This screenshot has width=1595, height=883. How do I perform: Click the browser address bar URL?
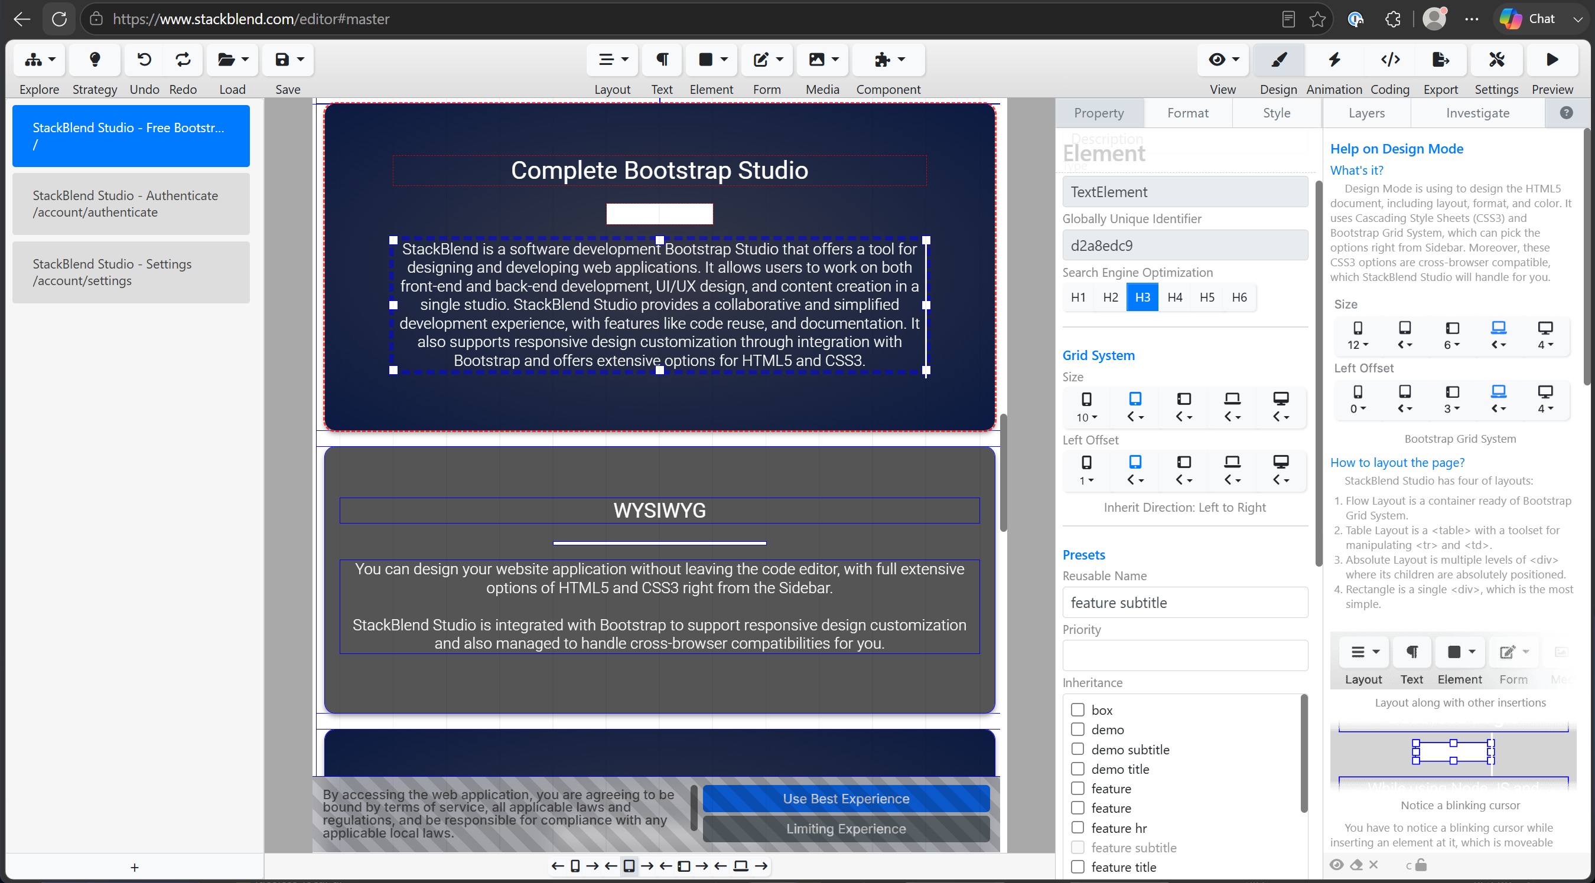click(x=250, y=18)
